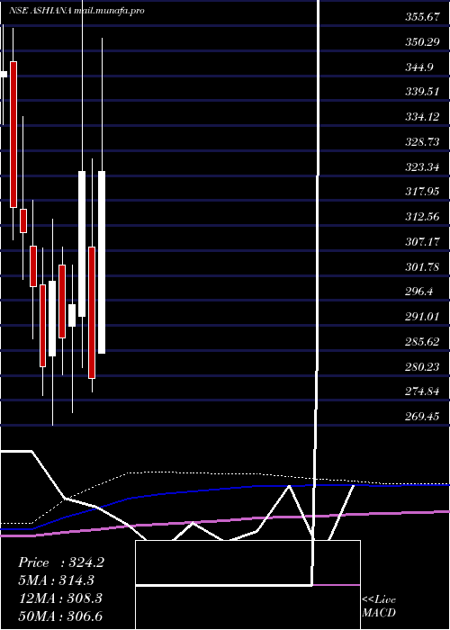The width and height of the screenshot is (450, 630).
Task: Click the 291.01 price axis label
Action: pyautogui.click(x=422, y=317)
